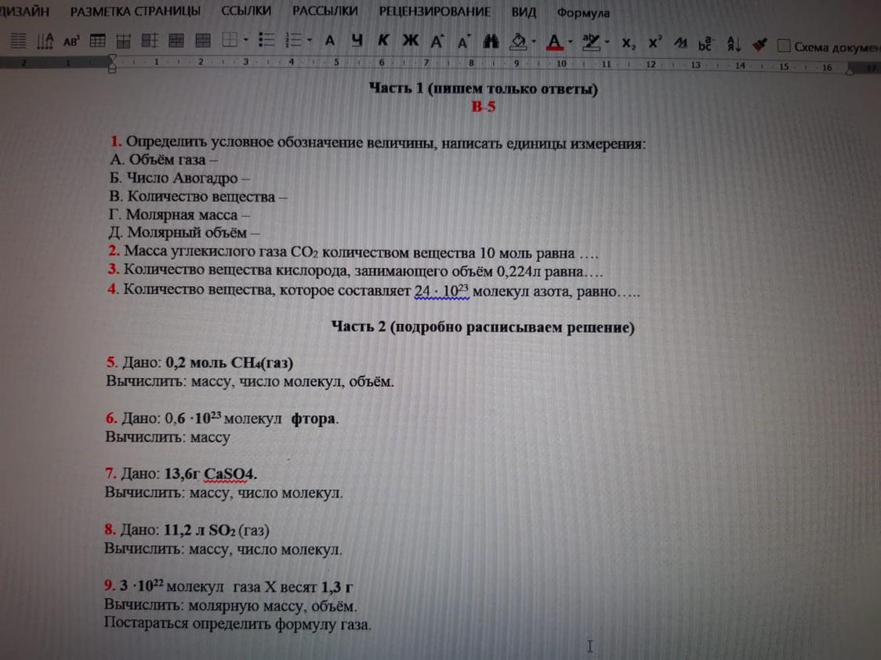This screenshot has height=660, width=881.
Task: Open the Ссылки tab
Action: click(x=245, y=11)
